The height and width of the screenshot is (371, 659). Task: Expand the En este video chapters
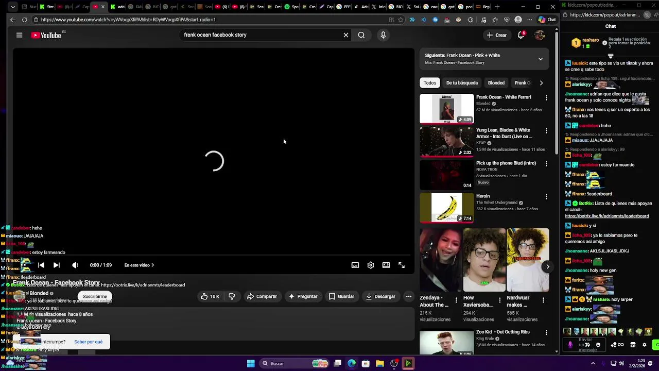pos(139,265)
